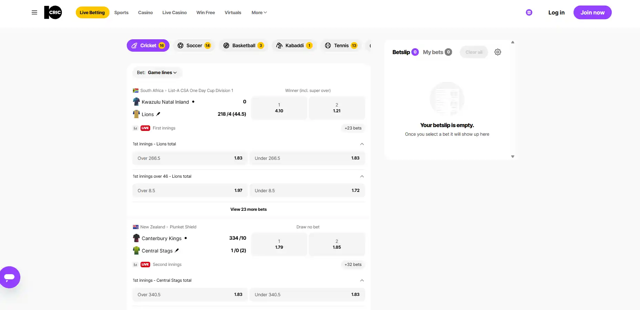Select the Kabaddi sport filter
Viewport: 640px width, 310px height.
294,45
